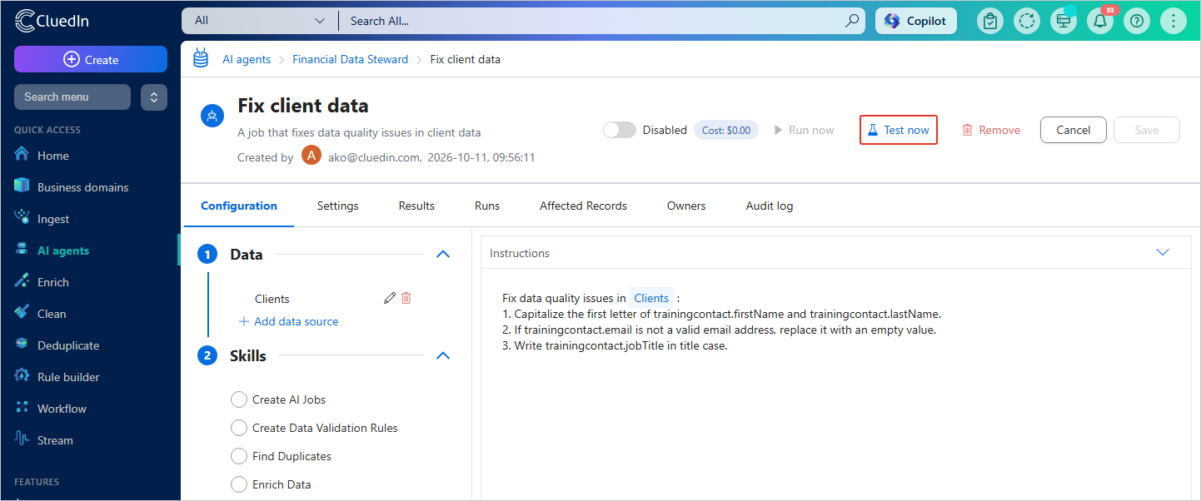Select the Create Data Validation Rules skill
This screenshot has height=501, width=1201.
[239, 428]
